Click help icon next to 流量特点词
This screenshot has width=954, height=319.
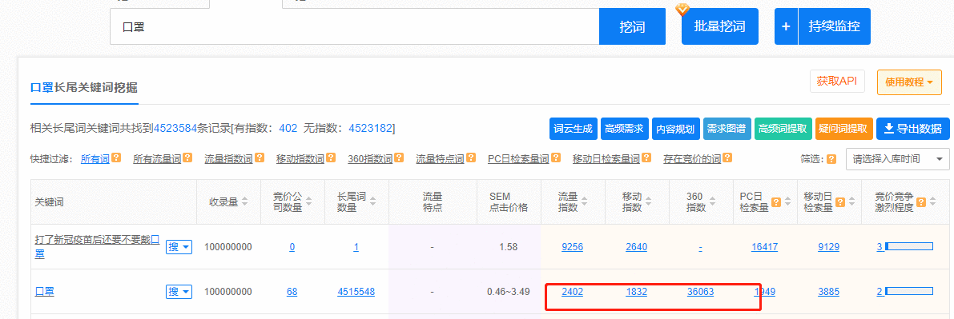pos(471,158)
